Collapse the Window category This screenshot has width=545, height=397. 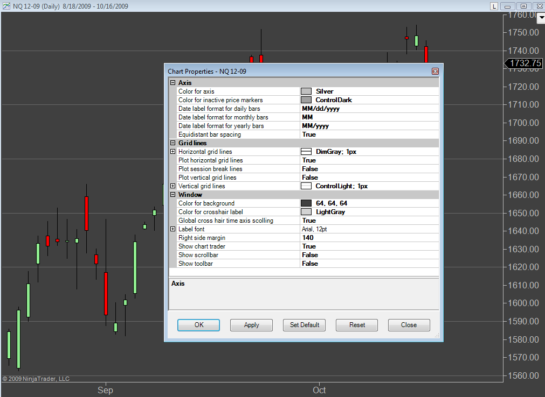coord(173,195)
